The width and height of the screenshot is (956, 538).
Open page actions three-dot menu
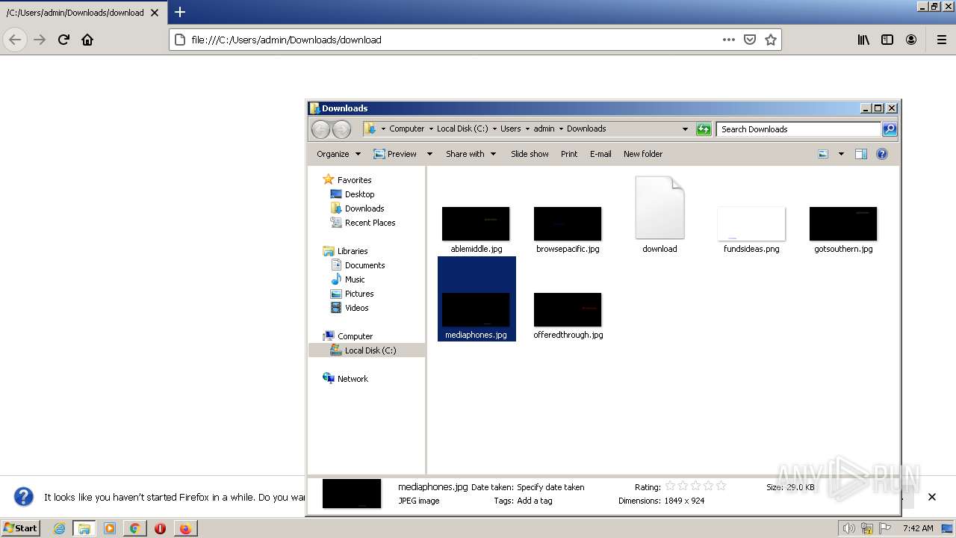tap(729, 40)
